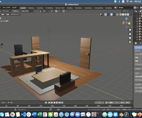Toggle X-ray display mode
Image resolution: width=142 pixels, height=118 pixels.
(117, 15)
